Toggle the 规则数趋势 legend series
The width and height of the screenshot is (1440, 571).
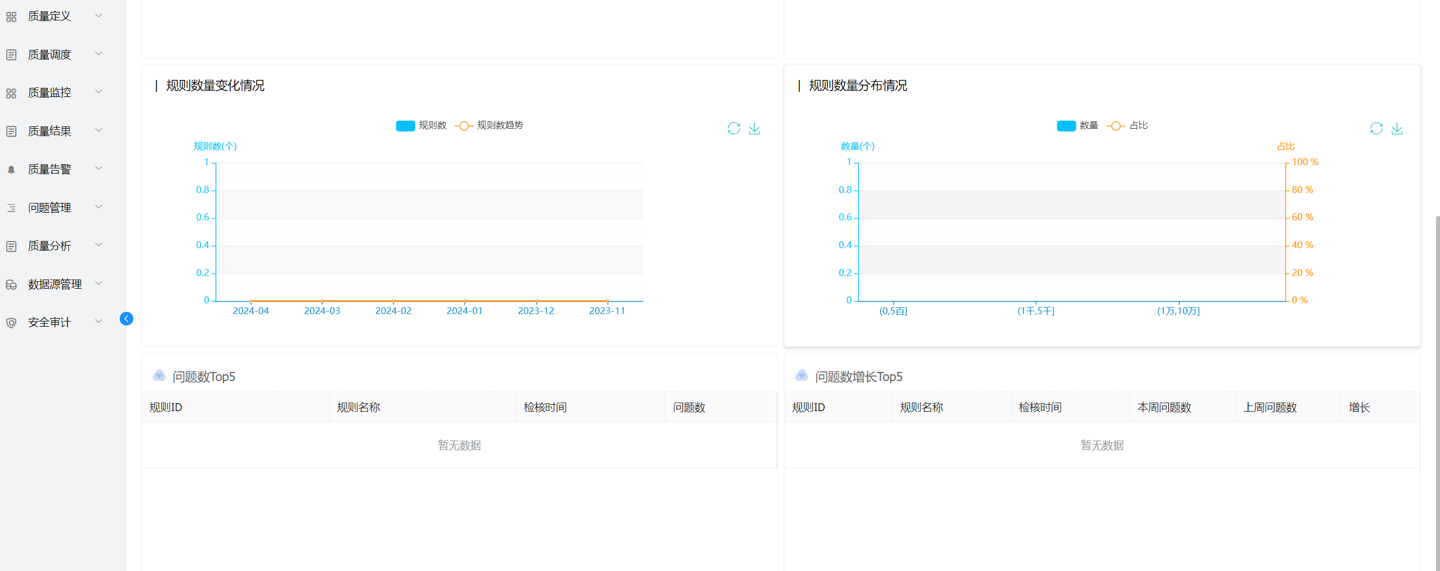coord(489,125)
